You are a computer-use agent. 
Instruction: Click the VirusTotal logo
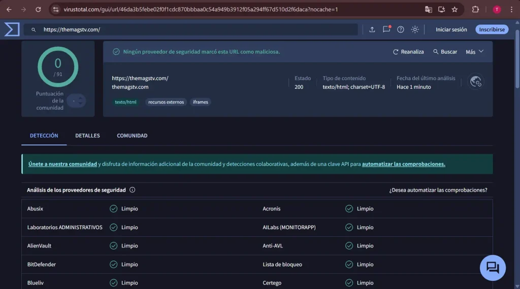click(x=12, y=29)
